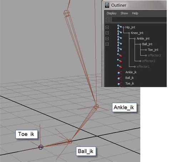
Task: Select Ankle_ik in the Outliner list
Action: (x=131, y=72)
